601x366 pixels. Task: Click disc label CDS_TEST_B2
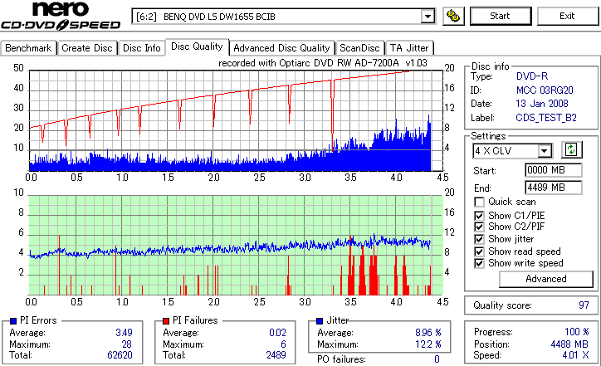(546, 118)
